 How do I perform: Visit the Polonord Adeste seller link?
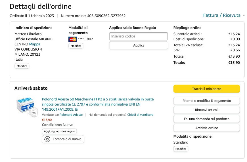(x=71, y=115)
